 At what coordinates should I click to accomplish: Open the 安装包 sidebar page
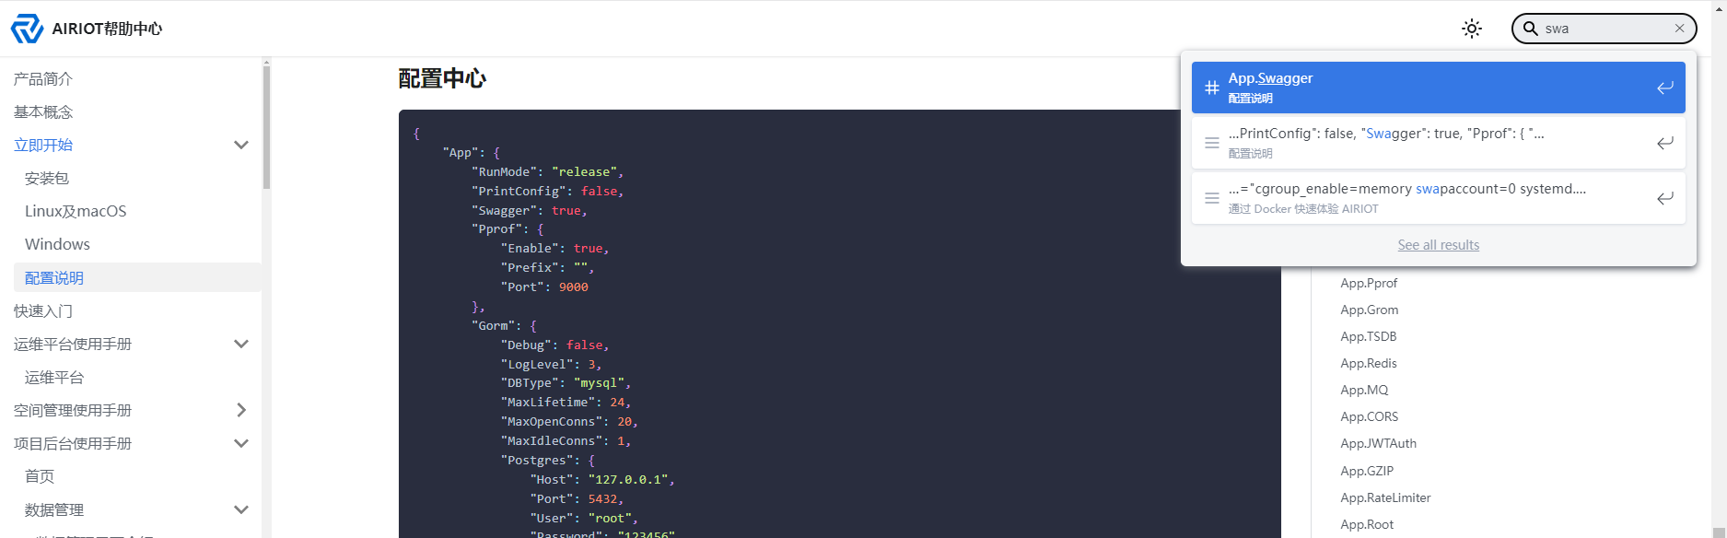pos(47,178)
